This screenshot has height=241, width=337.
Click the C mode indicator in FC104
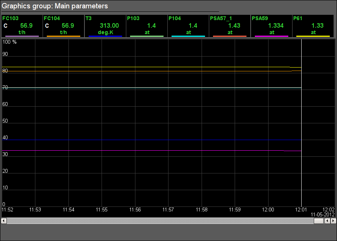(x=47, y=26)
